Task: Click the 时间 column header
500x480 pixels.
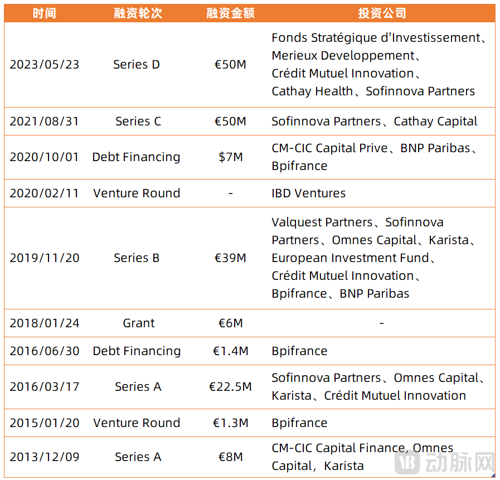Action: click(x=45, y=13)
